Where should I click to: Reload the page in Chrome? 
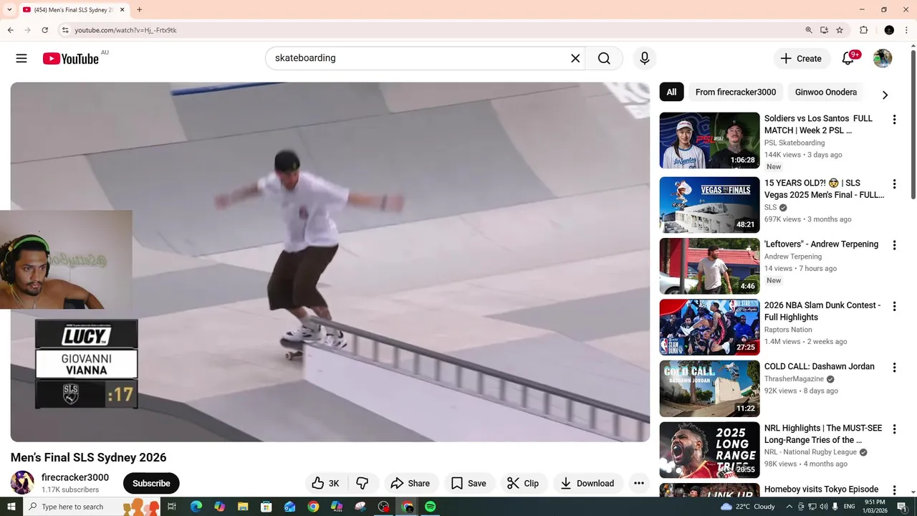(x=44, y=30)
